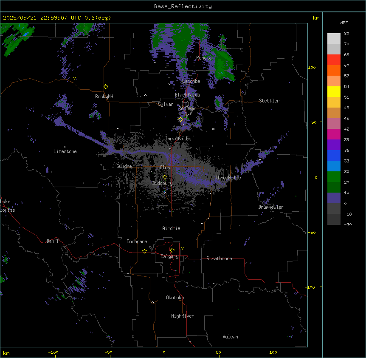
Task: Select the yellow diamond marker above Calgary
Action: click(172, 250)
